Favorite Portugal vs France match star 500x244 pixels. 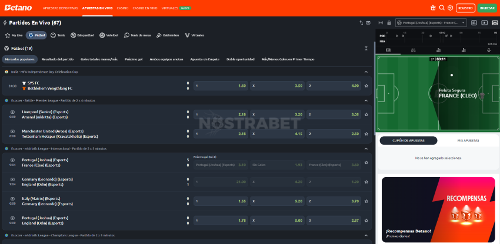366,162
